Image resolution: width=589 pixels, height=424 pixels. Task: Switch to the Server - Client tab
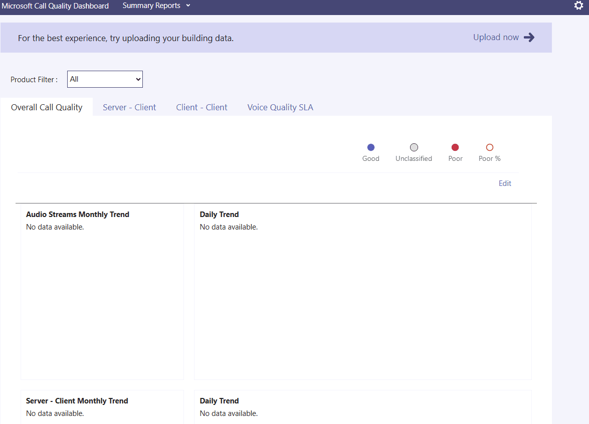pyautogui.click(x=129, y=107)
